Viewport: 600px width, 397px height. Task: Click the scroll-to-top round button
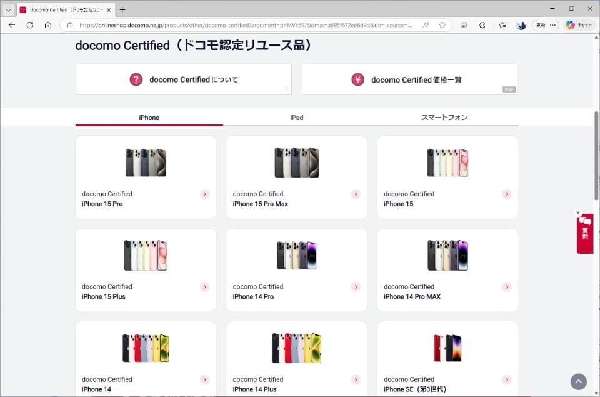point(579,382)
